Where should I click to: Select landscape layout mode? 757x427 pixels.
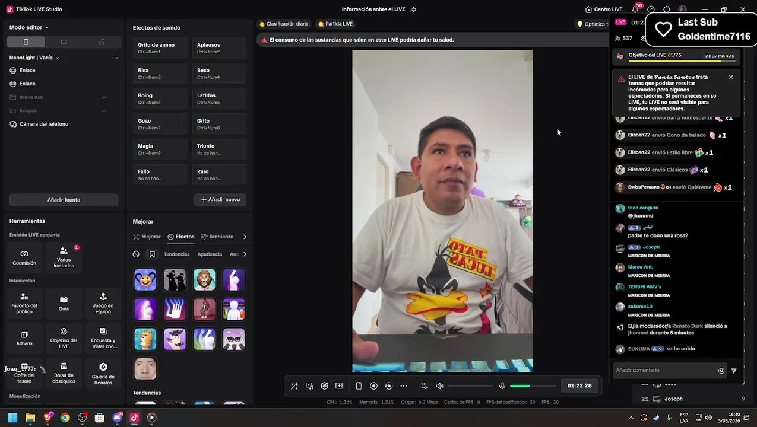click(x=64, y=42)
